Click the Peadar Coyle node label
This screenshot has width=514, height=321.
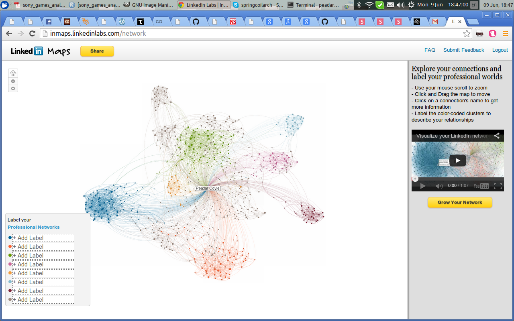(x=208, y=188)
